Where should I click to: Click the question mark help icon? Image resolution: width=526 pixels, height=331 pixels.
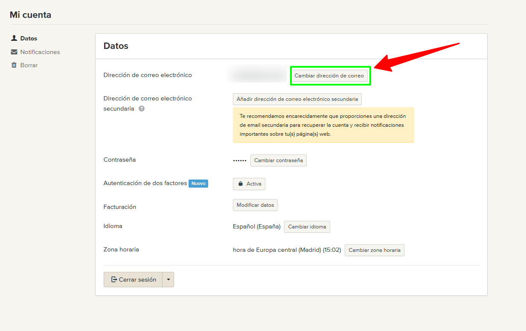(x=141, y=108)
